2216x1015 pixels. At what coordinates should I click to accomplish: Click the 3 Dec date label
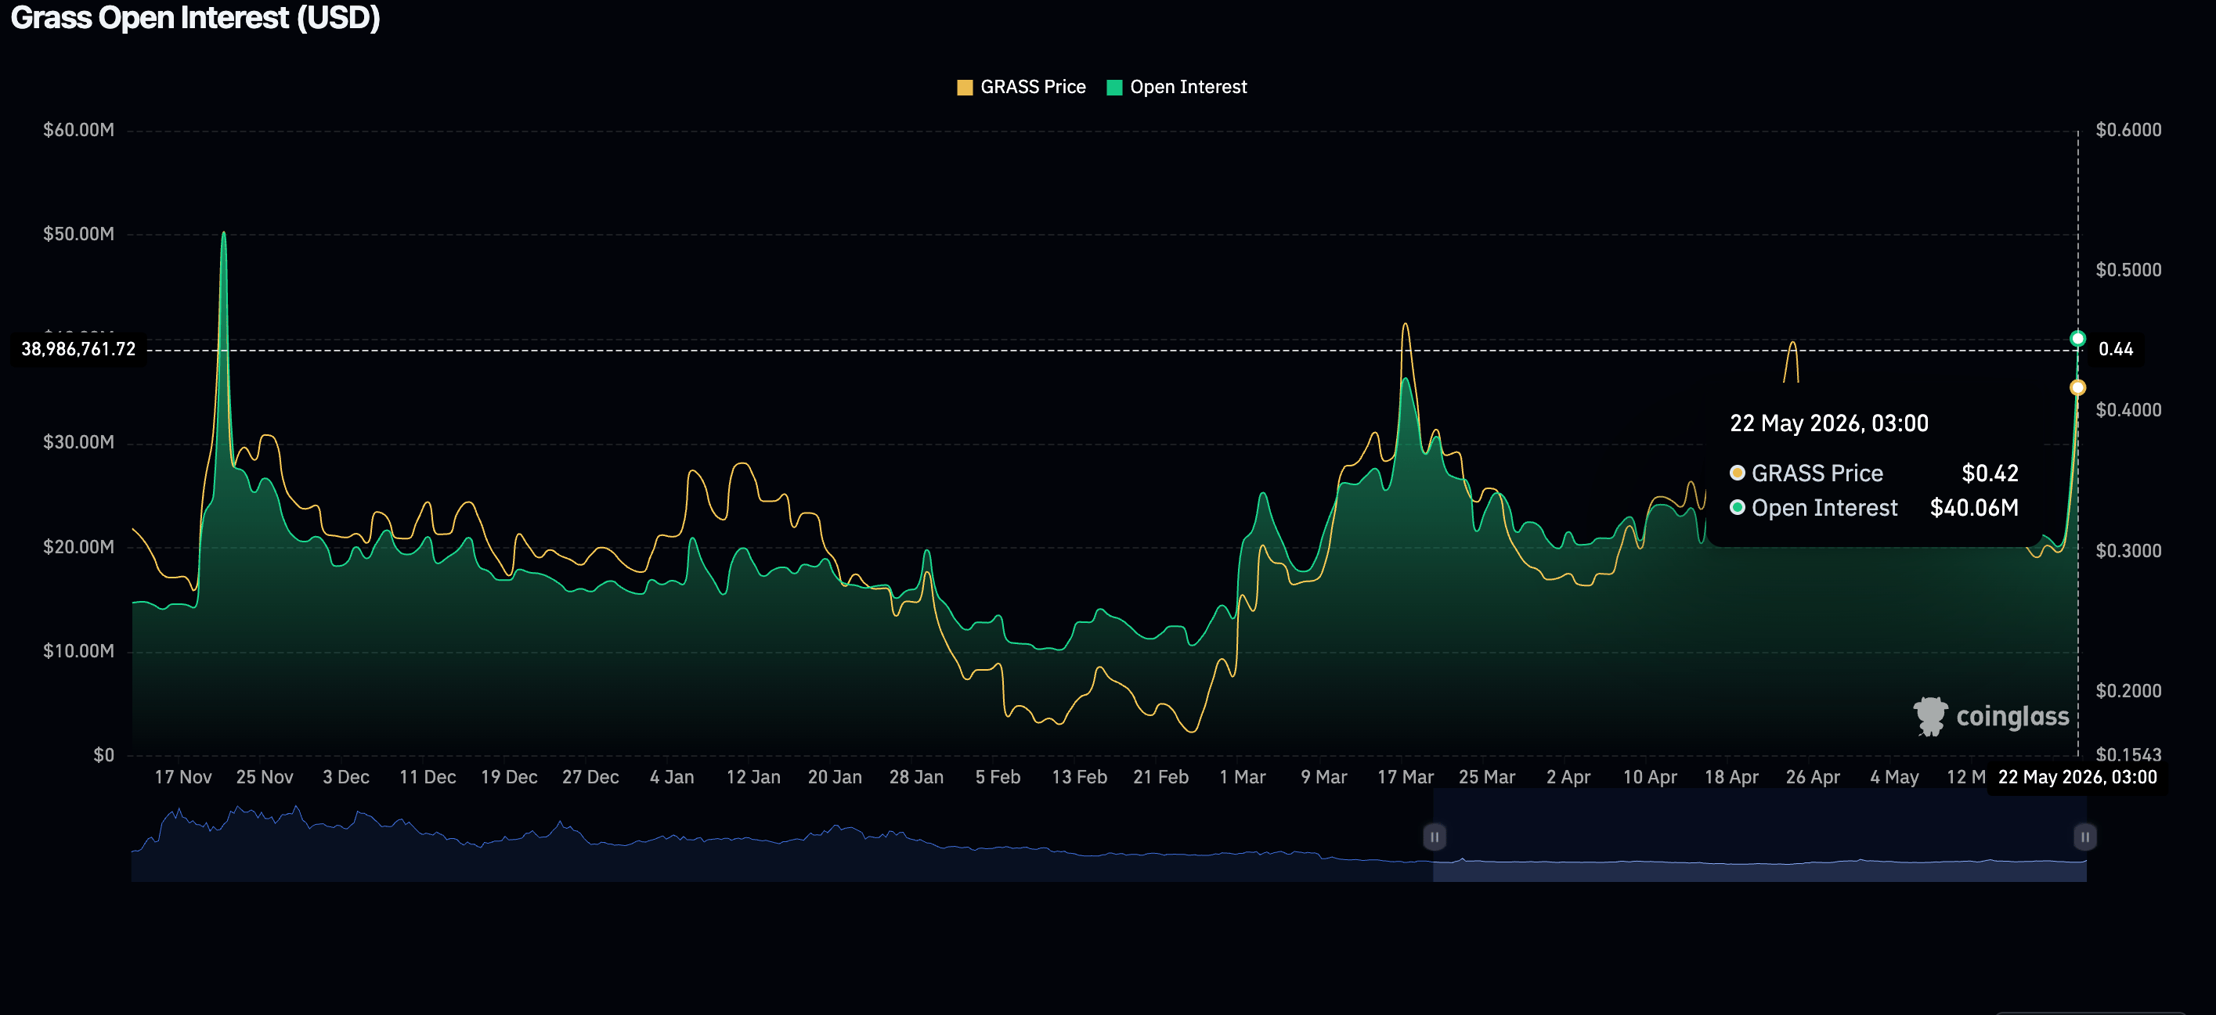pos(346,777)
